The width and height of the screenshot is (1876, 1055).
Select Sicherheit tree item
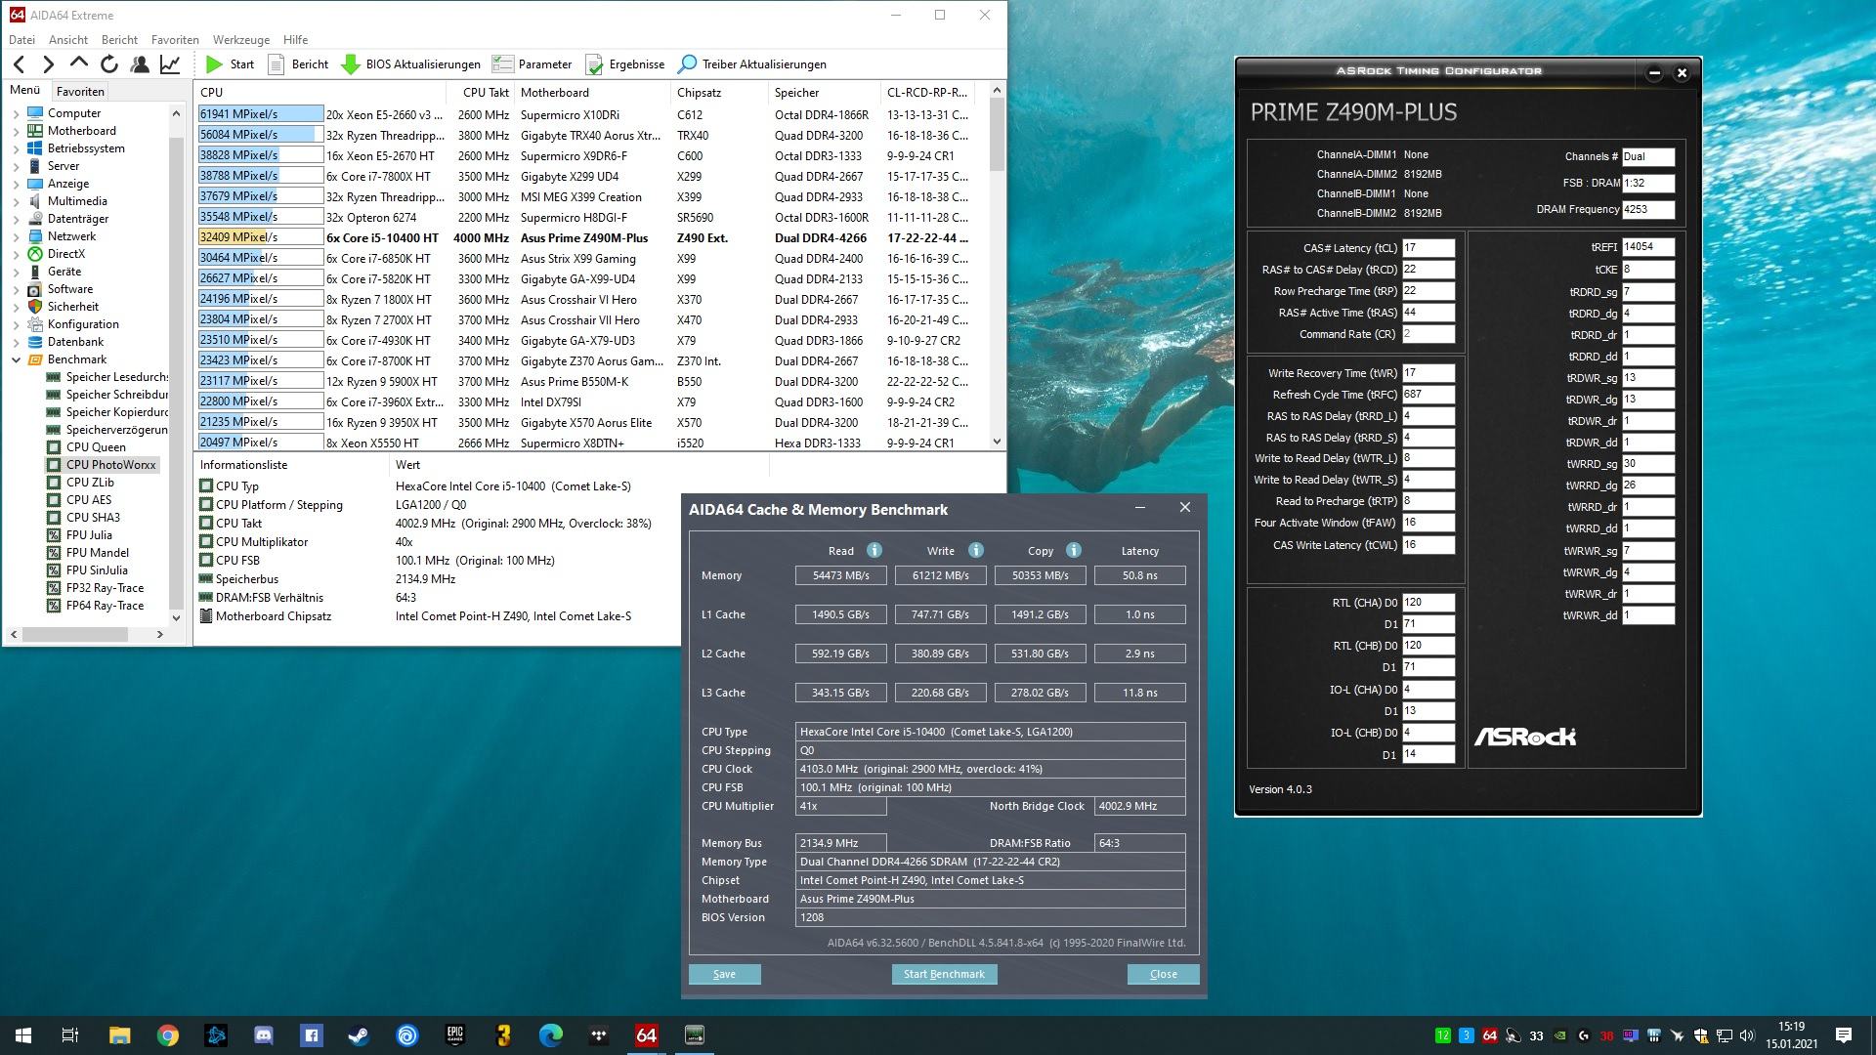pyautogui.click(x=72, y=307)
